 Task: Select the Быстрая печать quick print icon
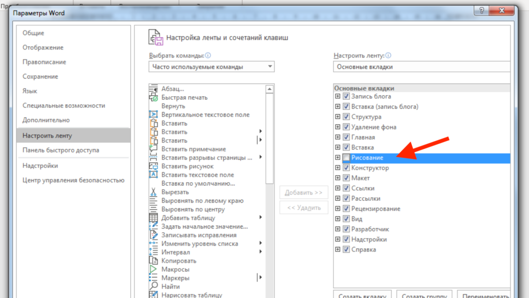click(x=153, y=98)
